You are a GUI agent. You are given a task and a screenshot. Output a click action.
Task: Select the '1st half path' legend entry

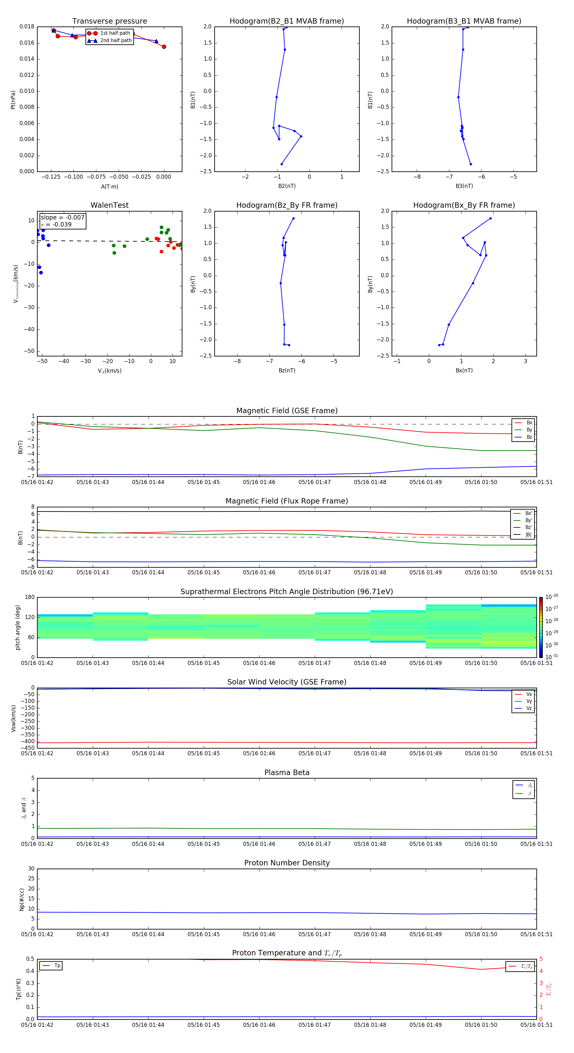[x=109, y=33]
